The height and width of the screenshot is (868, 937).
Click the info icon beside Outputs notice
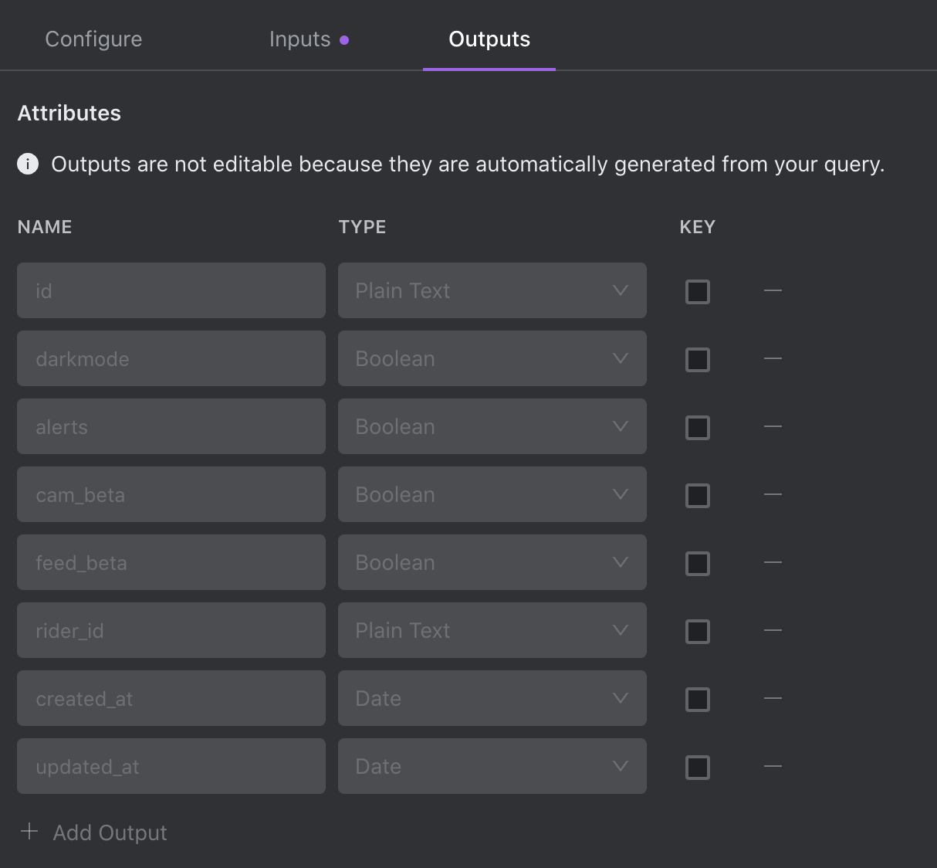pos(28,164)
